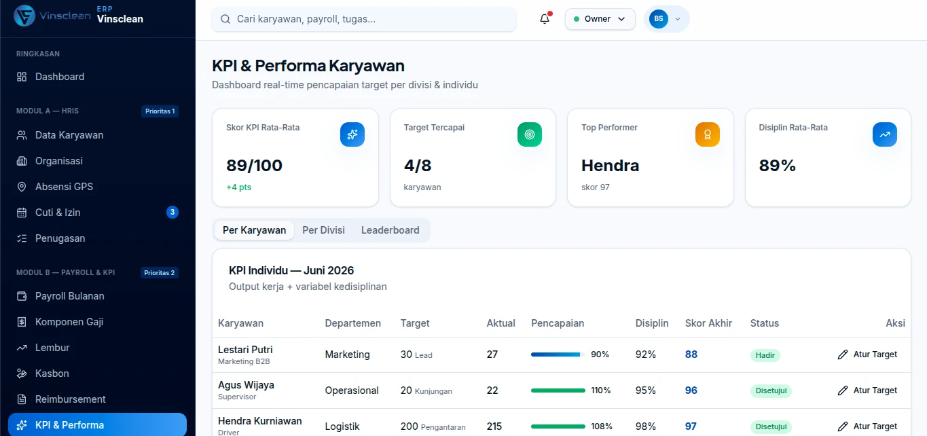
Task: Click the Departemen column header
Action: [352, 323]
